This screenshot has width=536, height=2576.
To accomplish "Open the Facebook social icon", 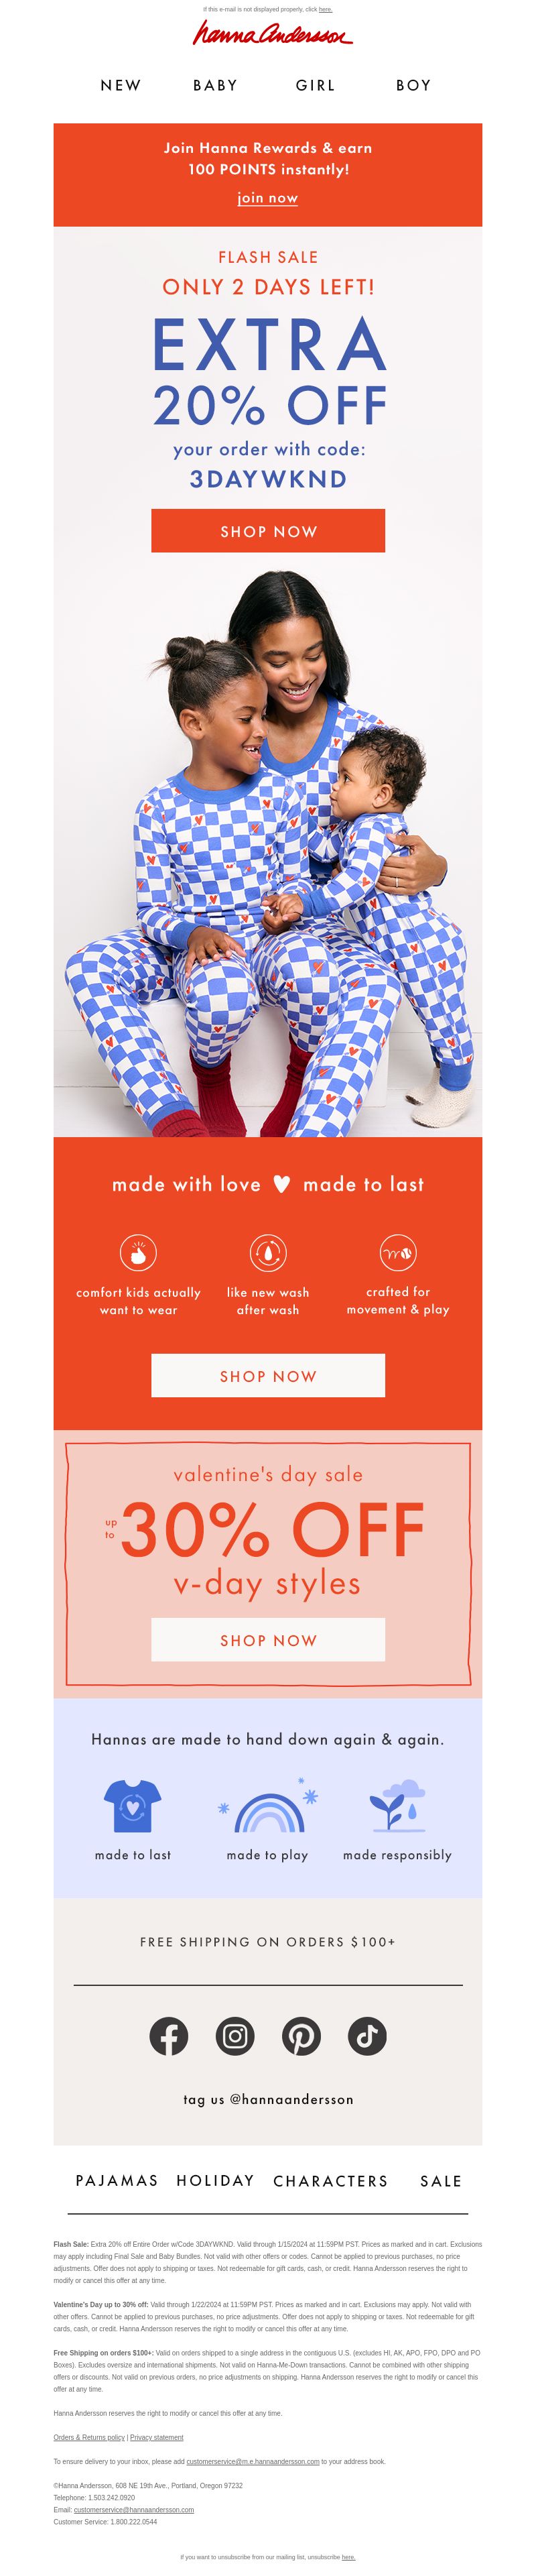I will click(x=168, y=2035).
